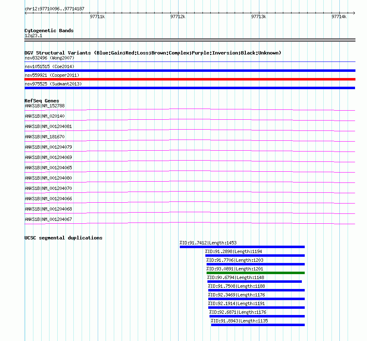Select blue gain bar under nsv1051515
The image size is (367, 341).
[190, 71]
